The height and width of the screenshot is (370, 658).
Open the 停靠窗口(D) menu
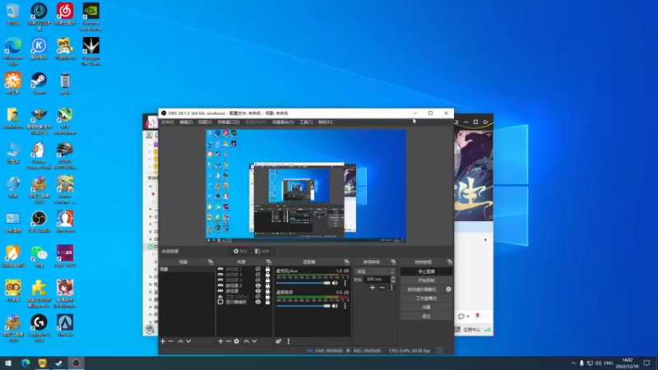(x=229, y=122)
